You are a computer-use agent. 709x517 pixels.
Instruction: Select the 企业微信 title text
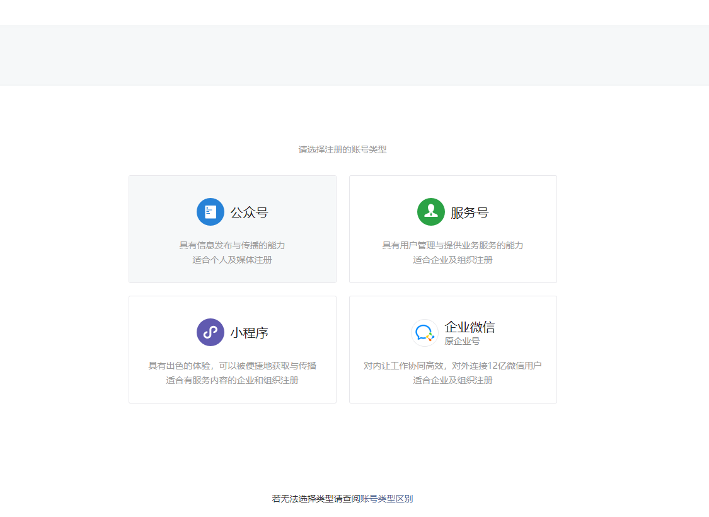[x=470, y=327]
